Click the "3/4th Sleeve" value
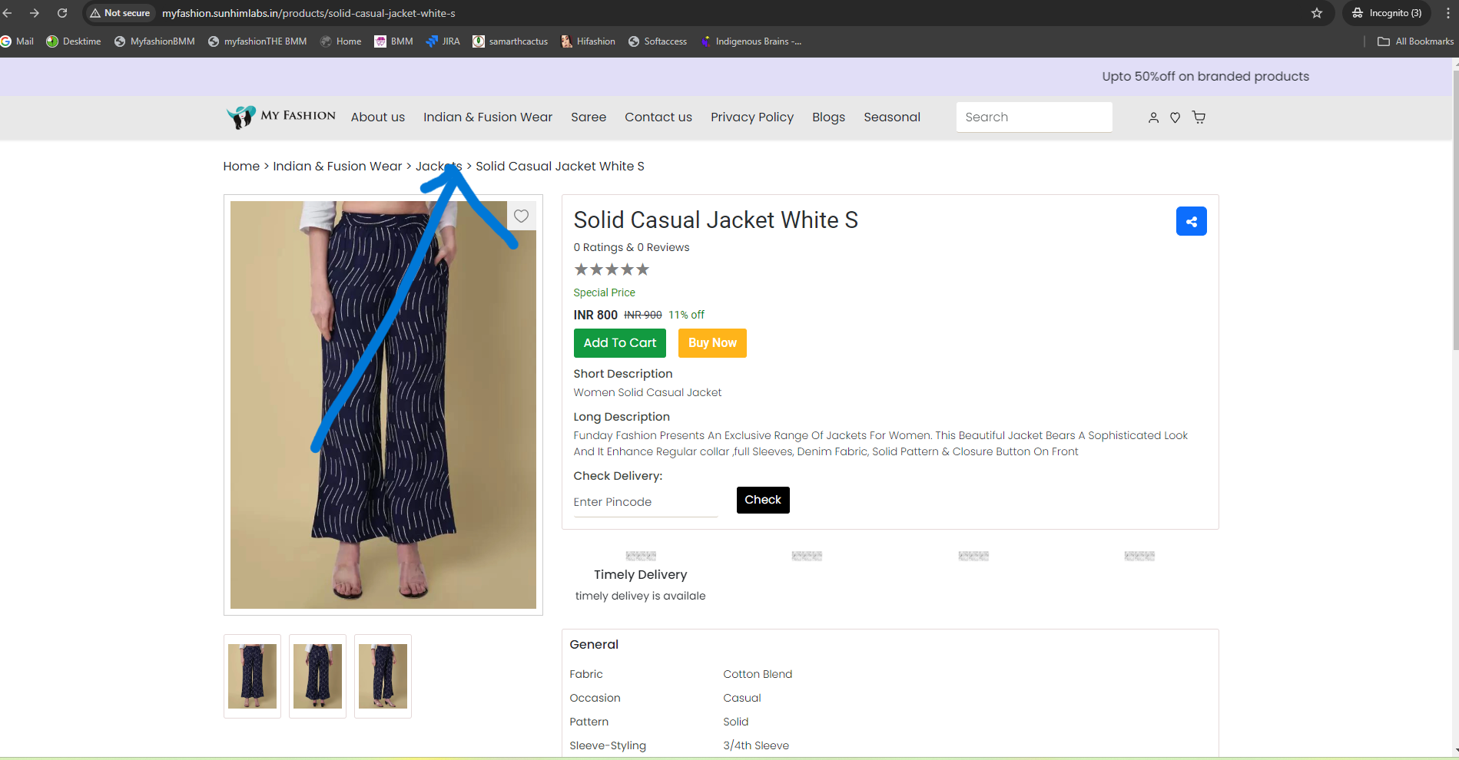 click(756, 745)
